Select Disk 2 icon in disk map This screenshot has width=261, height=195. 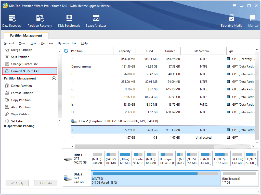point(68,178)
